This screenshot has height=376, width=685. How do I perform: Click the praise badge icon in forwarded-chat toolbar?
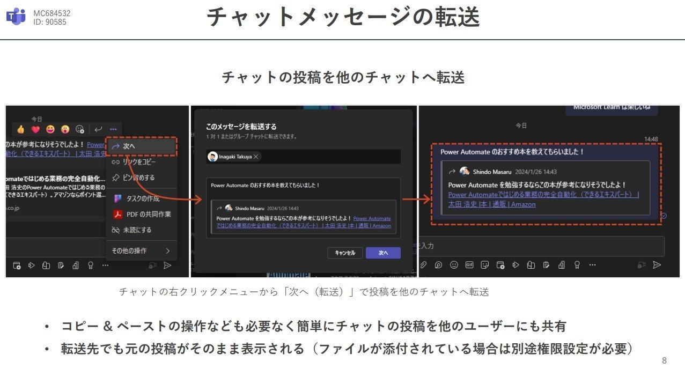(x=577, y=265)
